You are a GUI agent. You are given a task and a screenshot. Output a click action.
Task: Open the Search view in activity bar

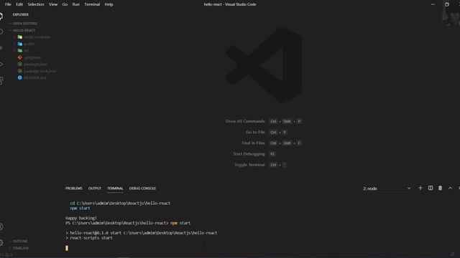tap(1, 32)
